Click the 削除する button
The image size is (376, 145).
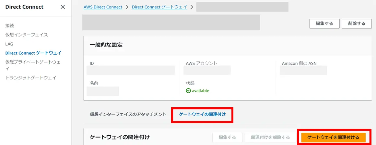point(357,24)
